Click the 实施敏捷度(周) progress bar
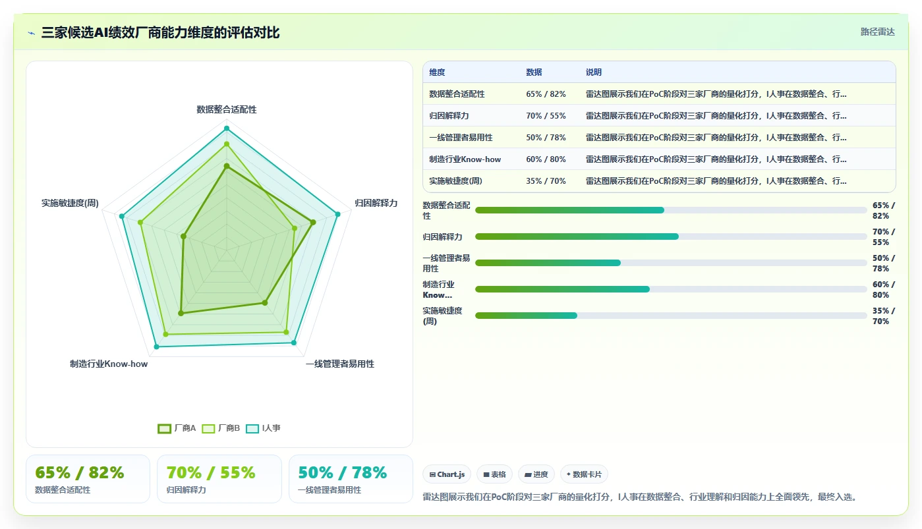 click(x=671, y=316)
